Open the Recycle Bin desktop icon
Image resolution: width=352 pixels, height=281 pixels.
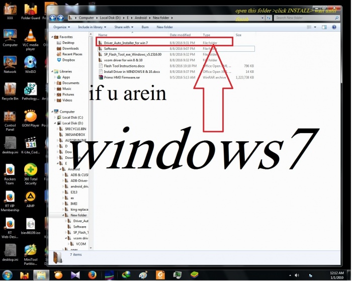coord(10,91)
